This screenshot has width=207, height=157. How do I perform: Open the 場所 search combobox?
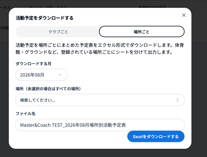(x=100, y=100)
